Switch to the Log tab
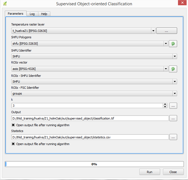The width and height of the screenshot is (188, 180). pyautogui.click(x=32, y=14)
